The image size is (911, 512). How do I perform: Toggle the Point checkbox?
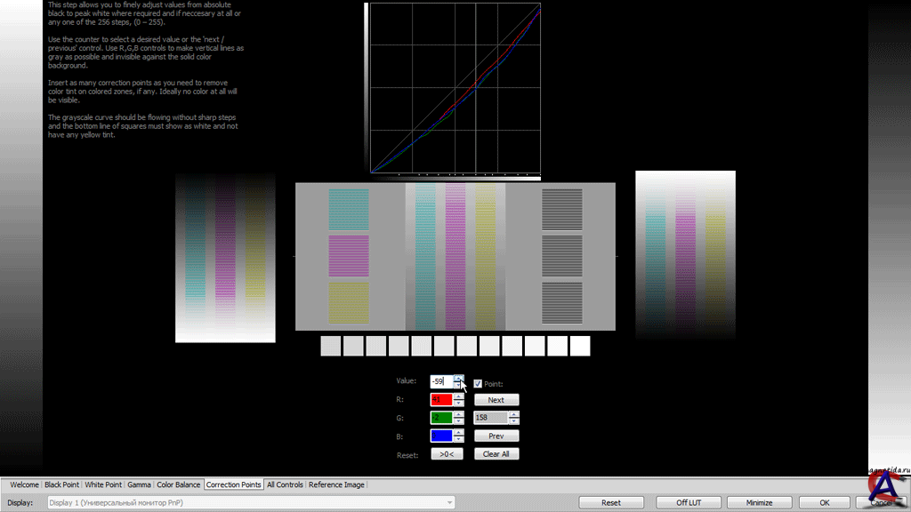point(479,383)
